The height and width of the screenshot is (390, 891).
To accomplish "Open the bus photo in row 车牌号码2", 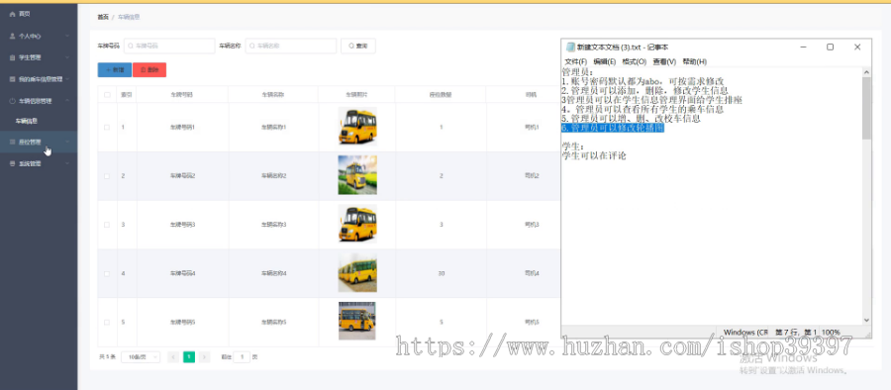I will click(x=356, y=175).
